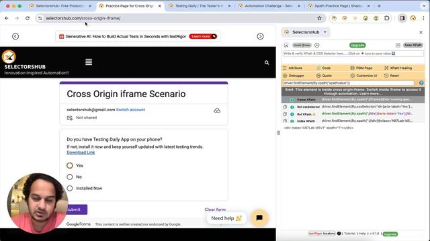Reload the page
The width and height of the screenshot is (430, 241).
coord(28,18)
